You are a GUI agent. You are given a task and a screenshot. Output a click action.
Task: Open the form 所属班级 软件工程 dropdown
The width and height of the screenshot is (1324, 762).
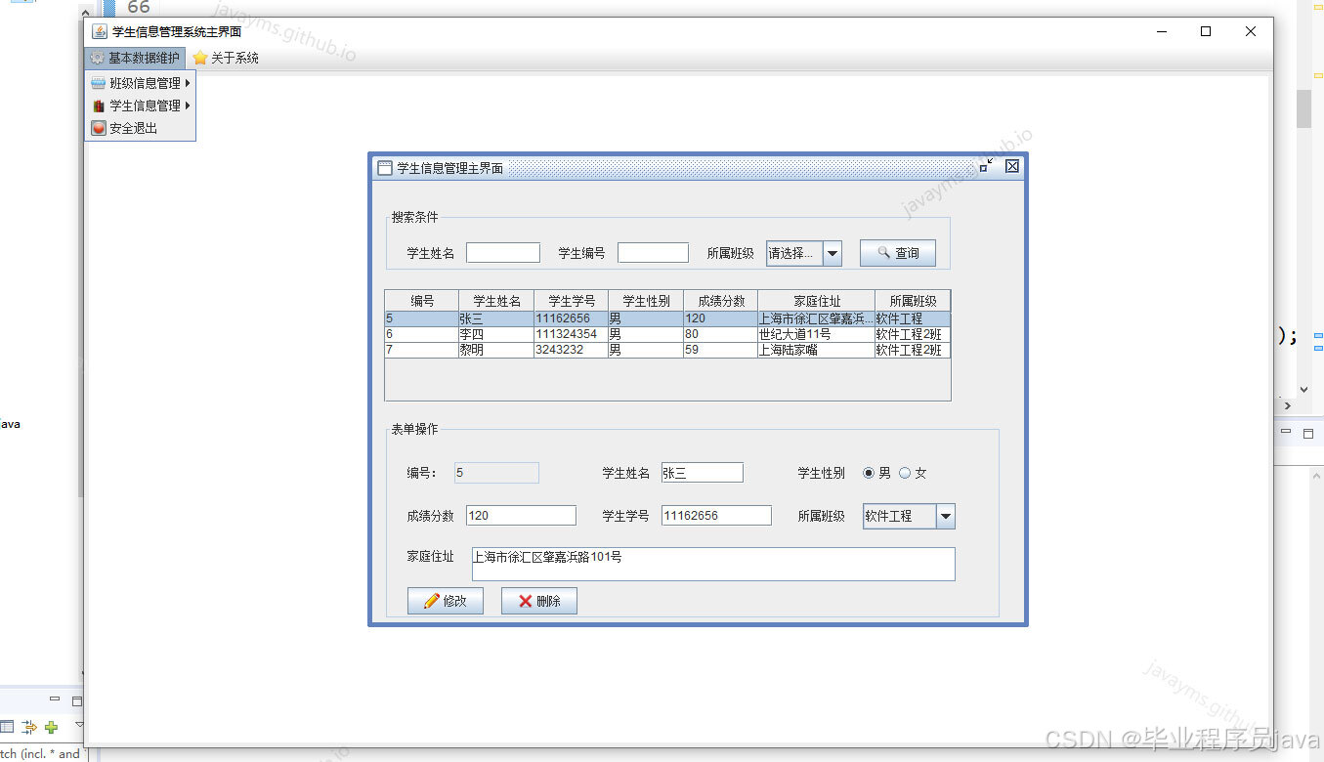pyautogui.click(x=909, y=516)
